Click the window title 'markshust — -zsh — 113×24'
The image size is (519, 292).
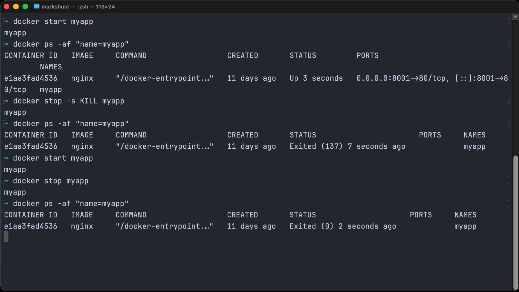pyautogui.click(x=78, y=6)
